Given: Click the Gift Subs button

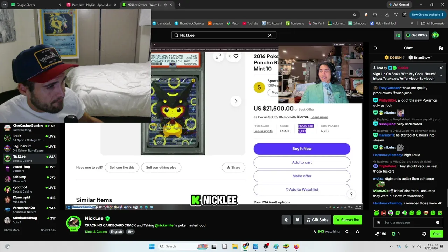Looking at the screenshot, I should [x=317, y=220].
